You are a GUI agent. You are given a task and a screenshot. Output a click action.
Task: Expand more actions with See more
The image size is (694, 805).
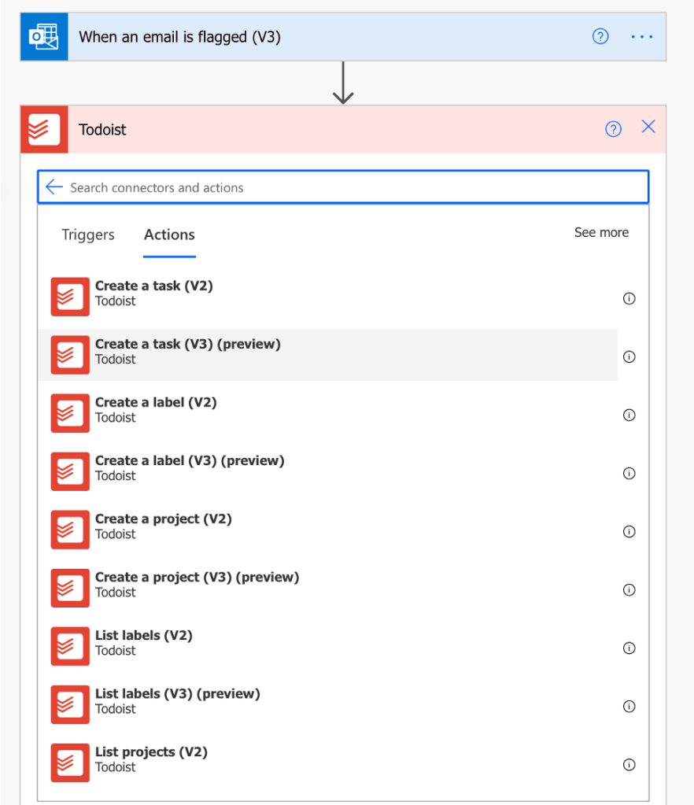601,232
